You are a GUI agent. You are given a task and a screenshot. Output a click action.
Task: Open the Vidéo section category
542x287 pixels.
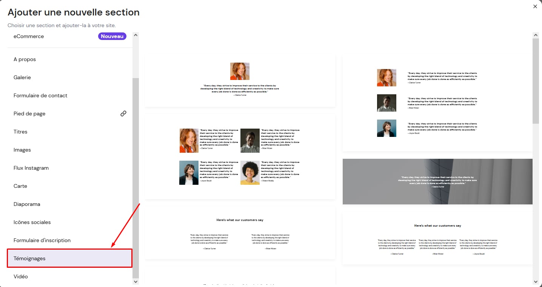point(21,276)
